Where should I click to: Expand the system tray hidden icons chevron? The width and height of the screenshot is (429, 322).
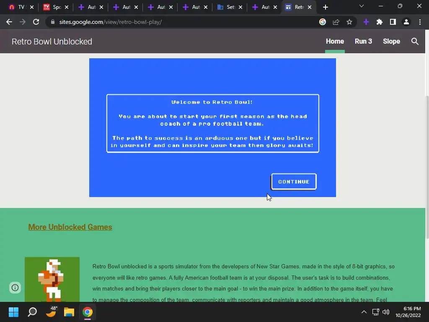tap(364, 312)
